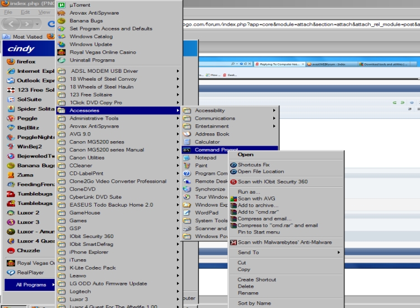Image resolution: width=420 pixels, height=308 pixels.
Task: Choose Pin to Start menu option
Action: click(x=259, y=232)
